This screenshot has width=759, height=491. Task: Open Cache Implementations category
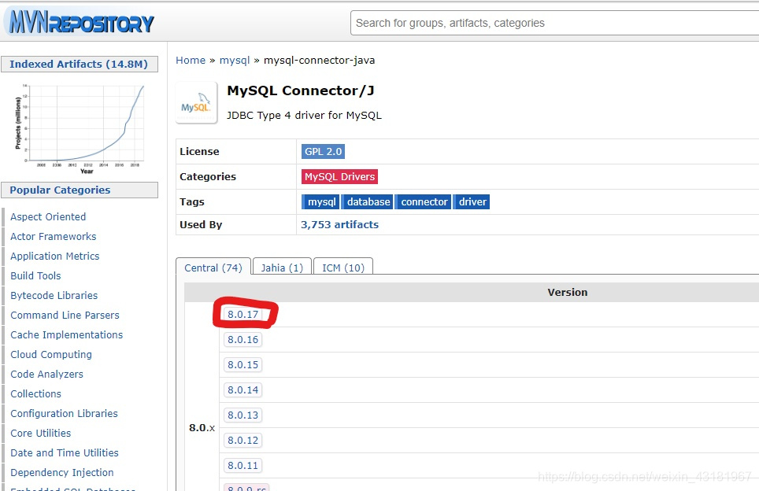point(66,334)
